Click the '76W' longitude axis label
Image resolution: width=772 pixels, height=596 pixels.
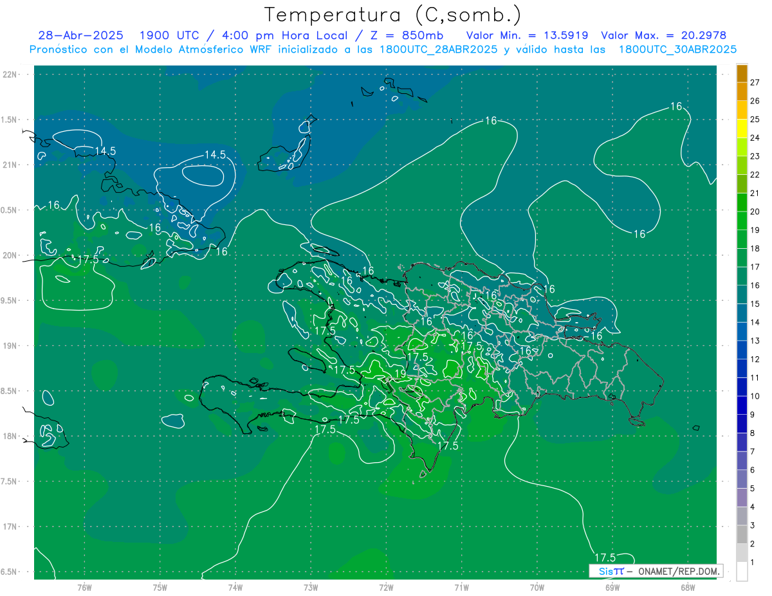pyautogui.click(x=84, y=588)
